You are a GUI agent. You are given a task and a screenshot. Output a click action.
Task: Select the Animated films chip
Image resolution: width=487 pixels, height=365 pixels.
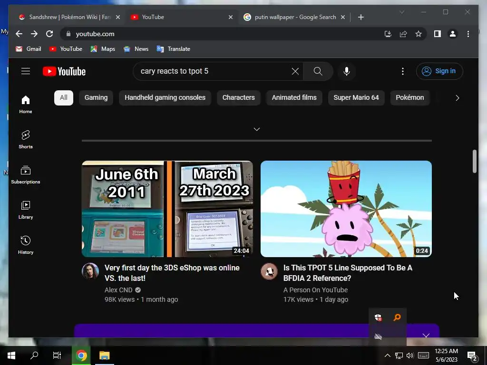pos(294,98)
